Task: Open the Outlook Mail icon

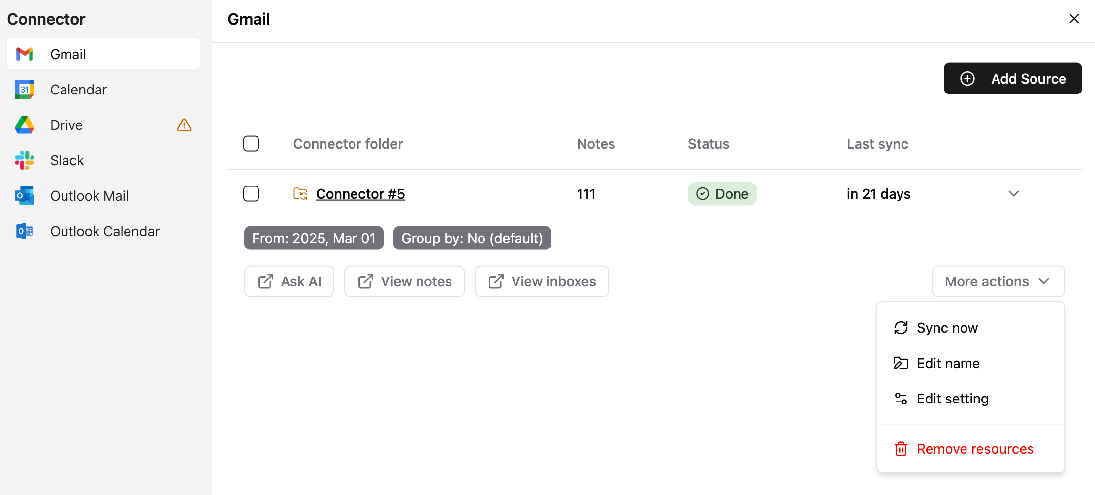Action: pos(25,196)
